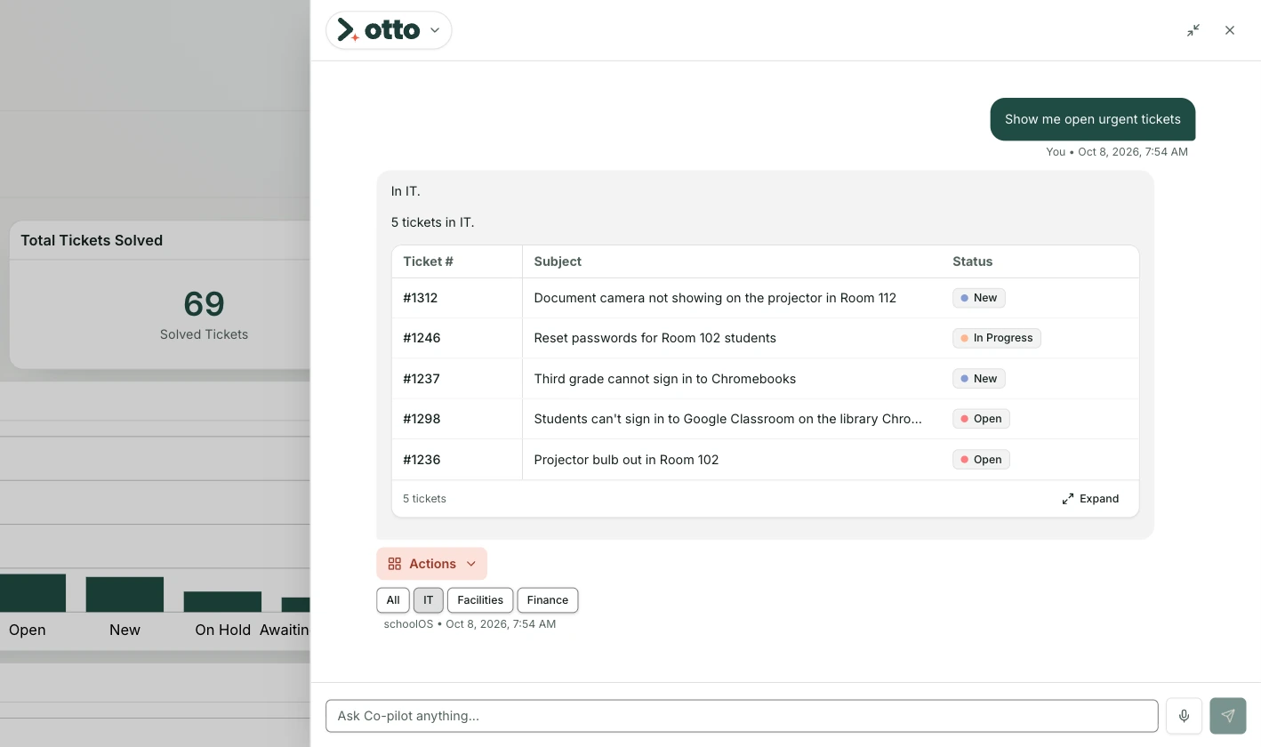This screenshot has height=747, width=1261.
Task: Select the IT filter chip
Action: tap(428, 600)
